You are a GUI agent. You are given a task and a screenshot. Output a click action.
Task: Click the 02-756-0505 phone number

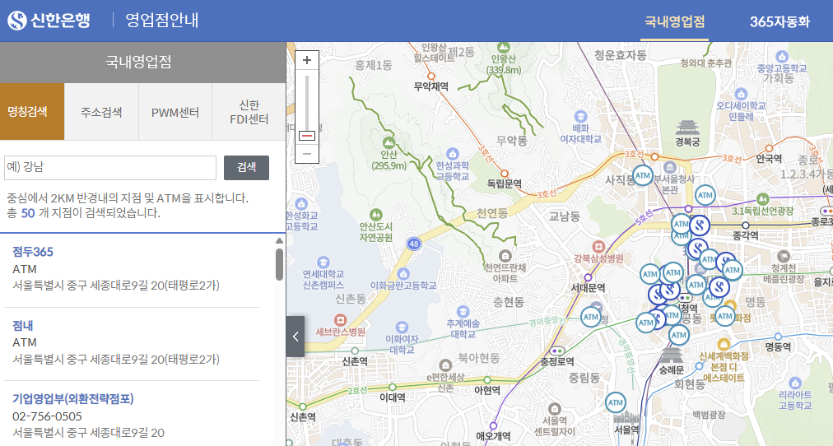(47, 416)
